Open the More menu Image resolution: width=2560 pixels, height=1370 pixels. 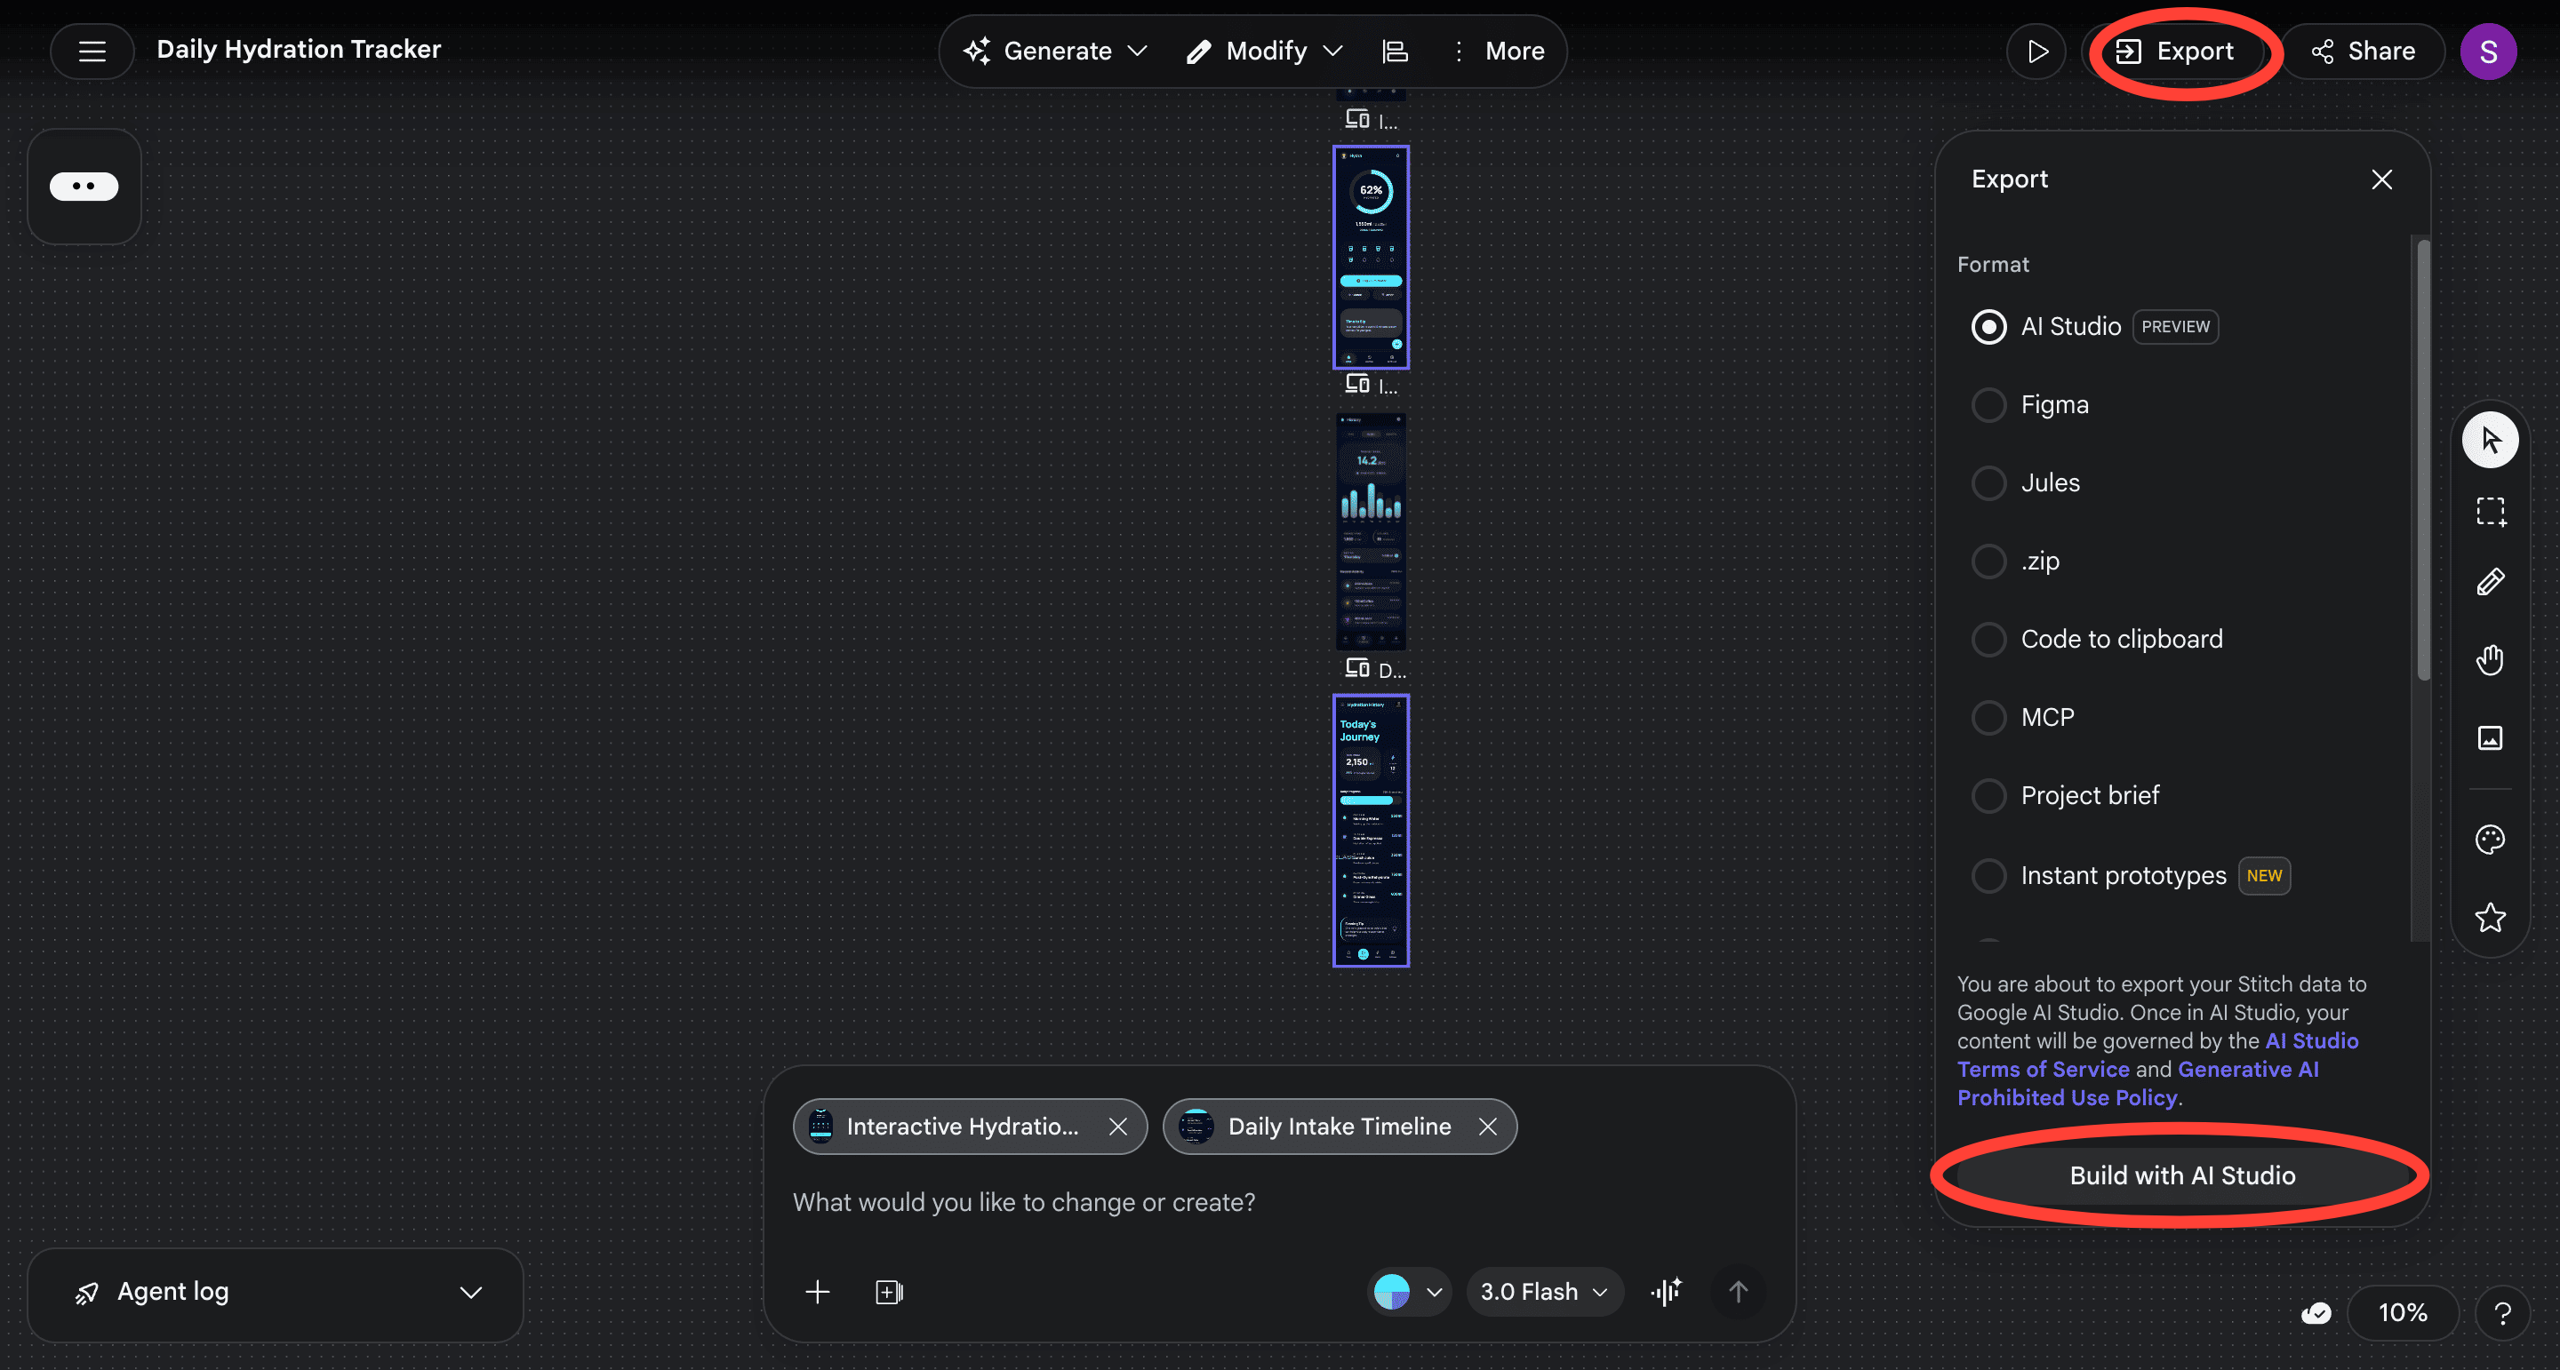point(1498,51)
